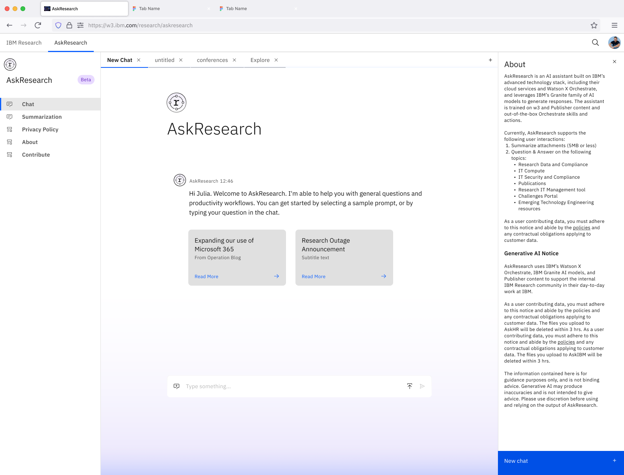The height and width of the screenshot is (475, 624).
Task: Click the large AskResearch logo
Action: (176, 103)
